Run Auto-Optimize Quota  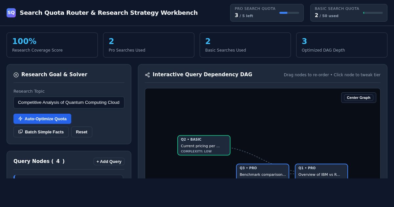[x=42, y=119]
